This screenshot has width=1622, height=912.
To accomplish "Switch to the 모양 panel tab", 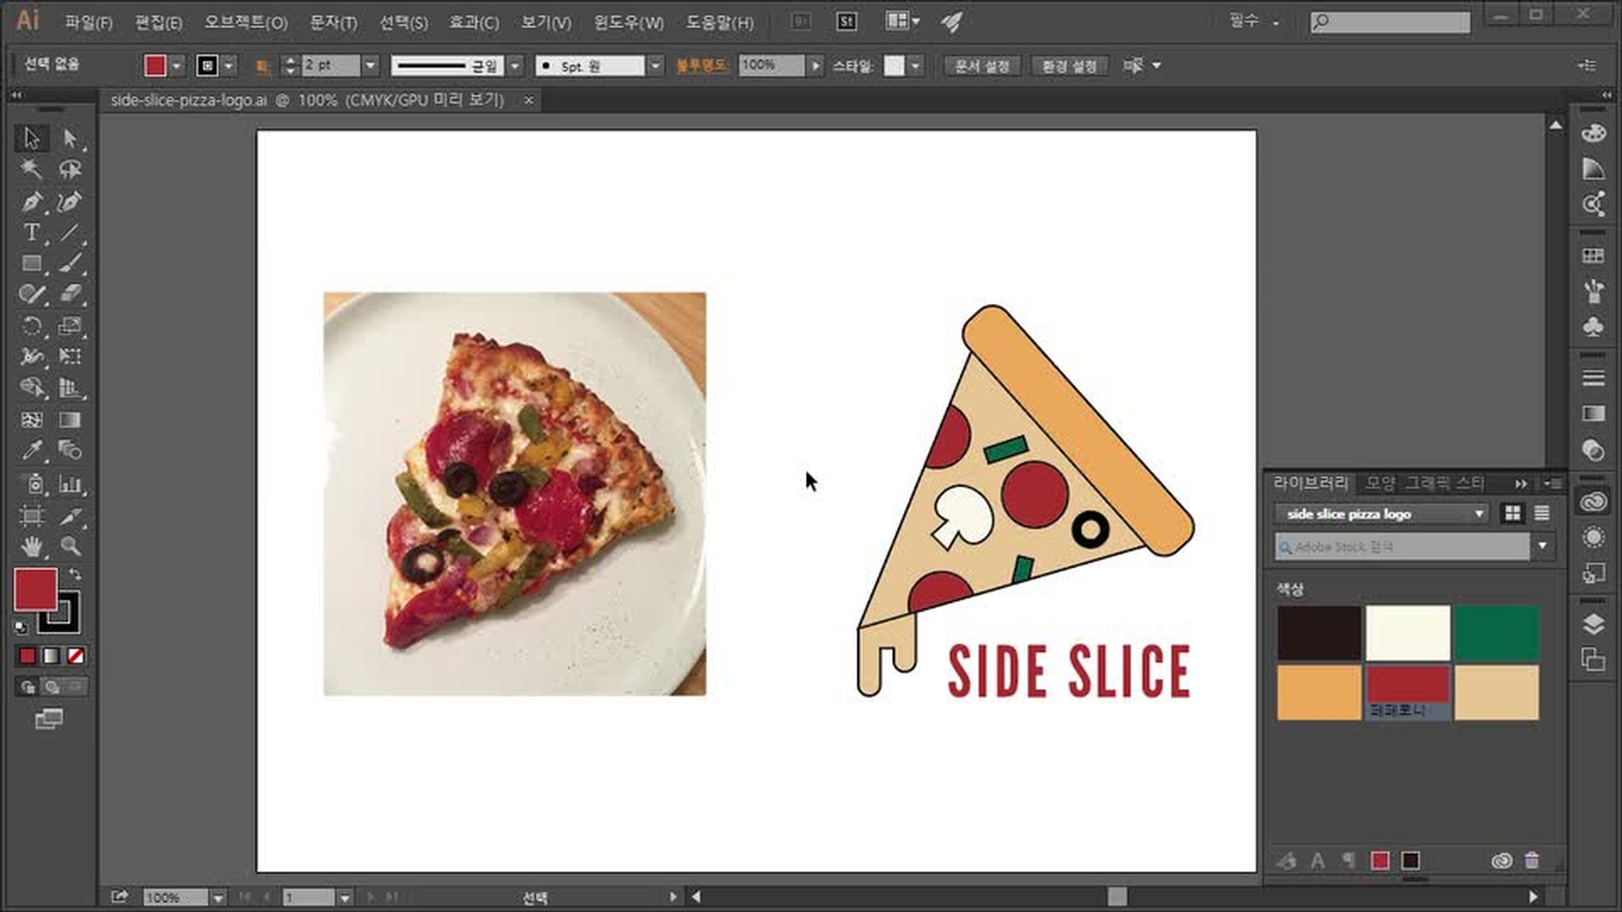I will 1380,483.
